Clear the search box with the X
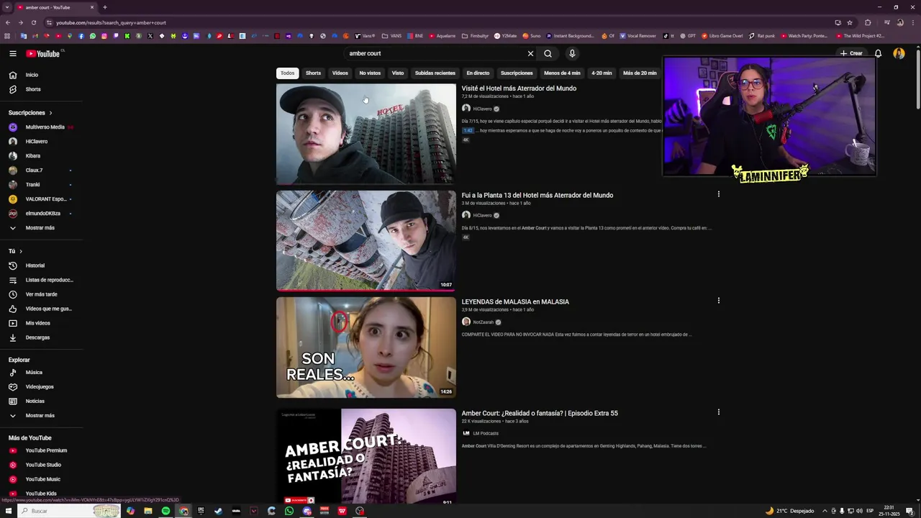921x518 pixels. click(x=530, y=53)
